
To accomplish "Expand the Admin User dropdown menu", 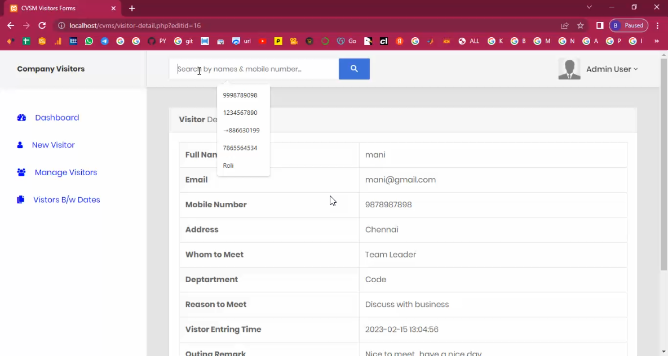I will pos(612,69).
